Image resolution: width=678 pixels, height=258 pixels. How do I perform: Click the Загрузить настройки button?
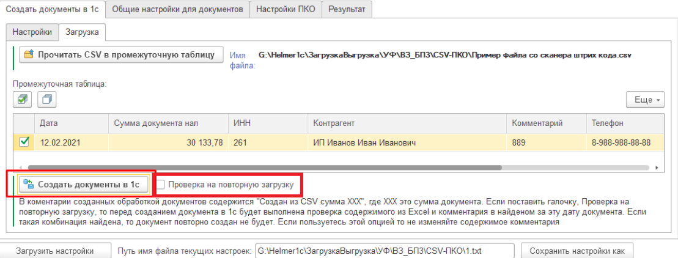(x=55, y=251)
